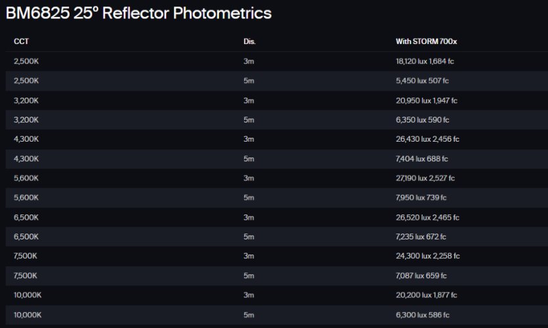Click the BM6825 25° Reflector Photometrics heading
Image resolution: width=548 pixels, height=328 pixels.
click(138, 13)
